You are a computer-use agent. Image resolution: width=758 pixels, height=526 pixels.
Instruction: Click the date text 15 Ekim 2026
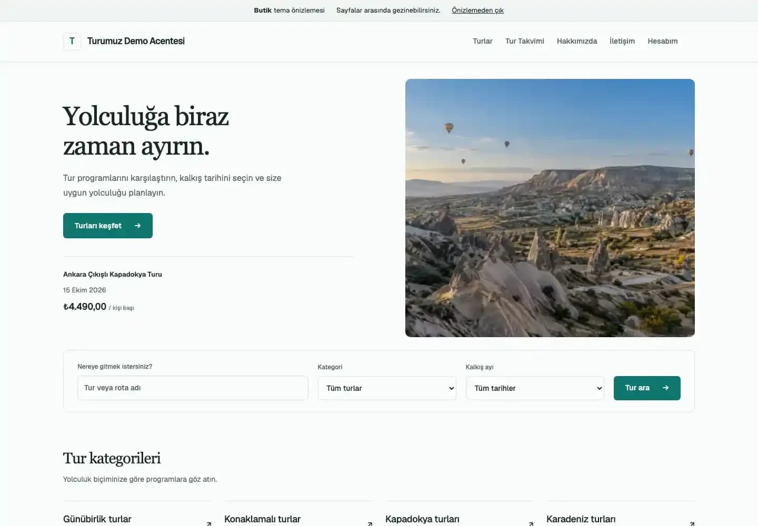[85, 290]
